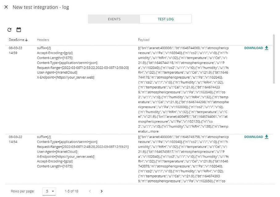The image size is (280, 197).
Task: Click the vertical scrollbar of the log
Action: click(274, 58)
